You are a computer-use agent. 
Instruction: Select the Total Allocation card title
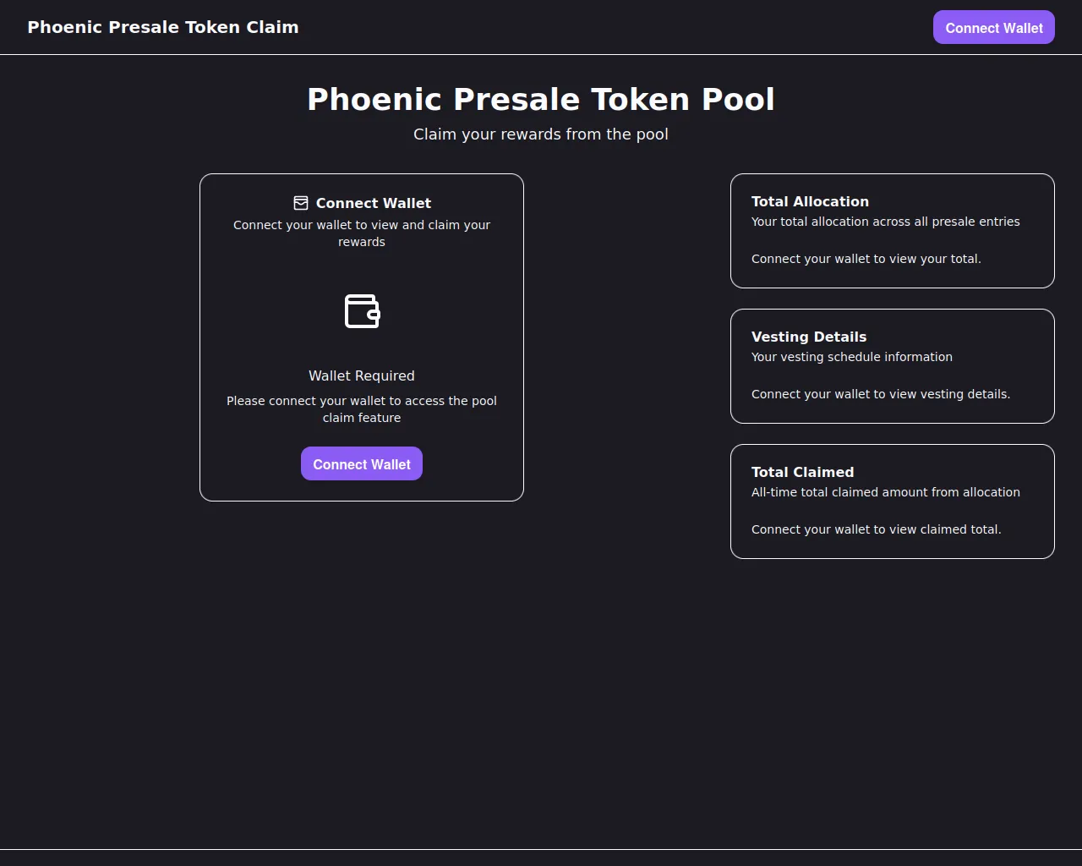(x=810, y=201)
